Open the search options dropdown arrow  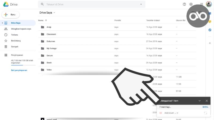click(x=141, y=4)
